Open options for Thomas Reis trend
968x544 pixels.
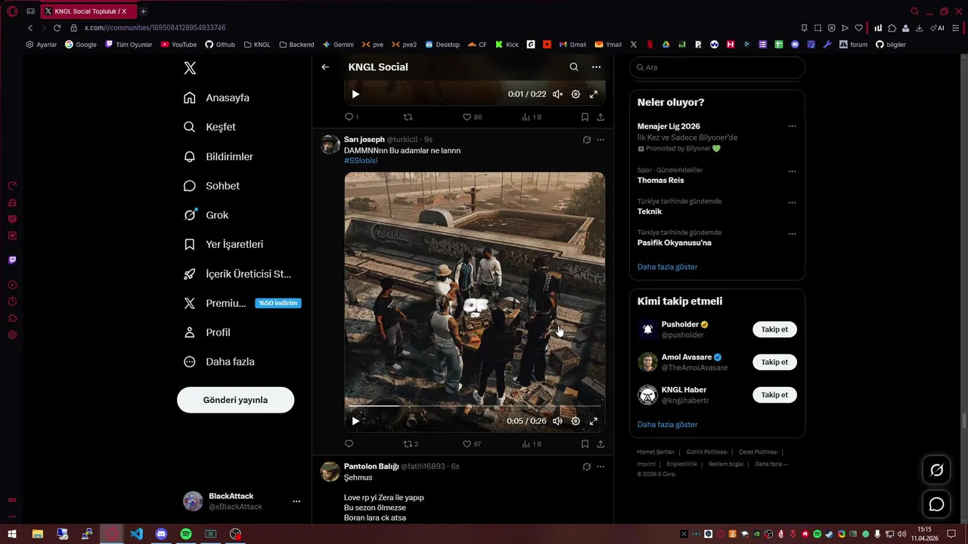pyautogui.click(x=792, y=171)
